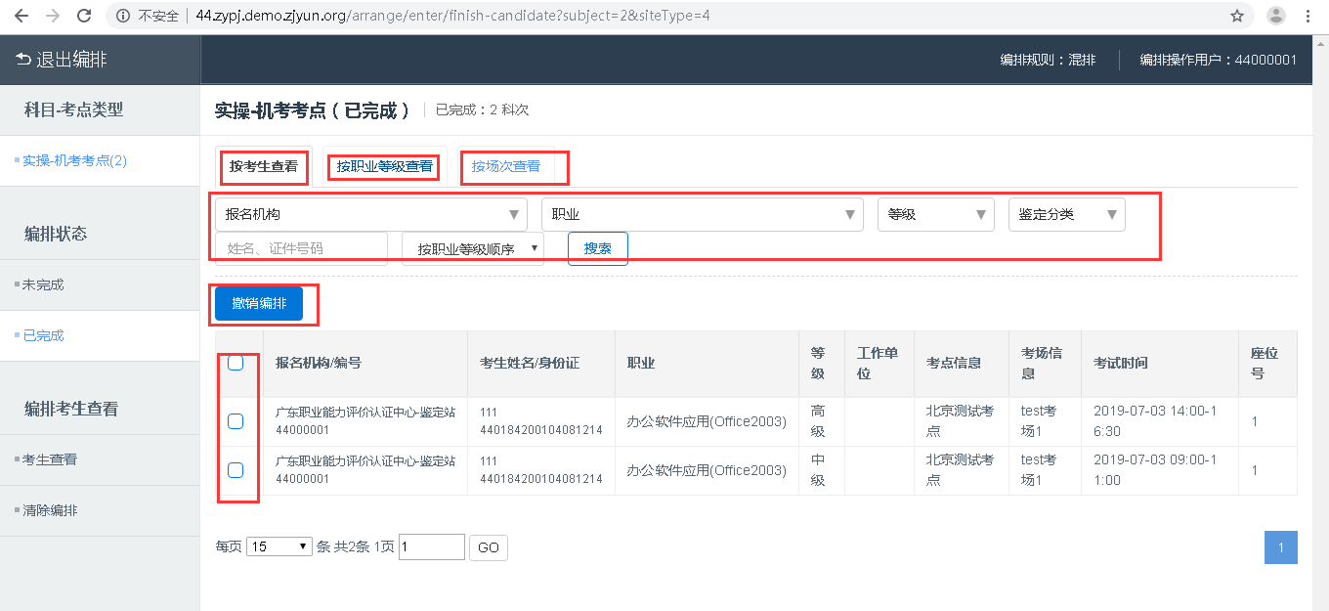Click the GO pagination button
The image size is (1329, 611).
pyautogui.click(x=489, y=547)
